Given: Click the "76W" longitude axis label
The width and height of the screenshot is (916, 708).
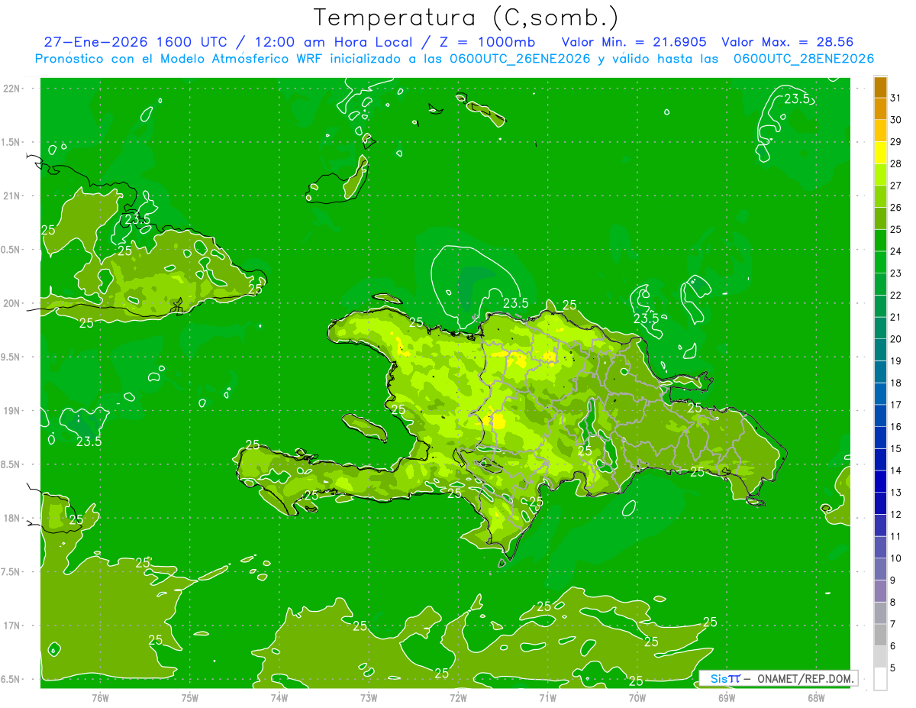Looking at the screenshot, I should click(x=100, y=698).
